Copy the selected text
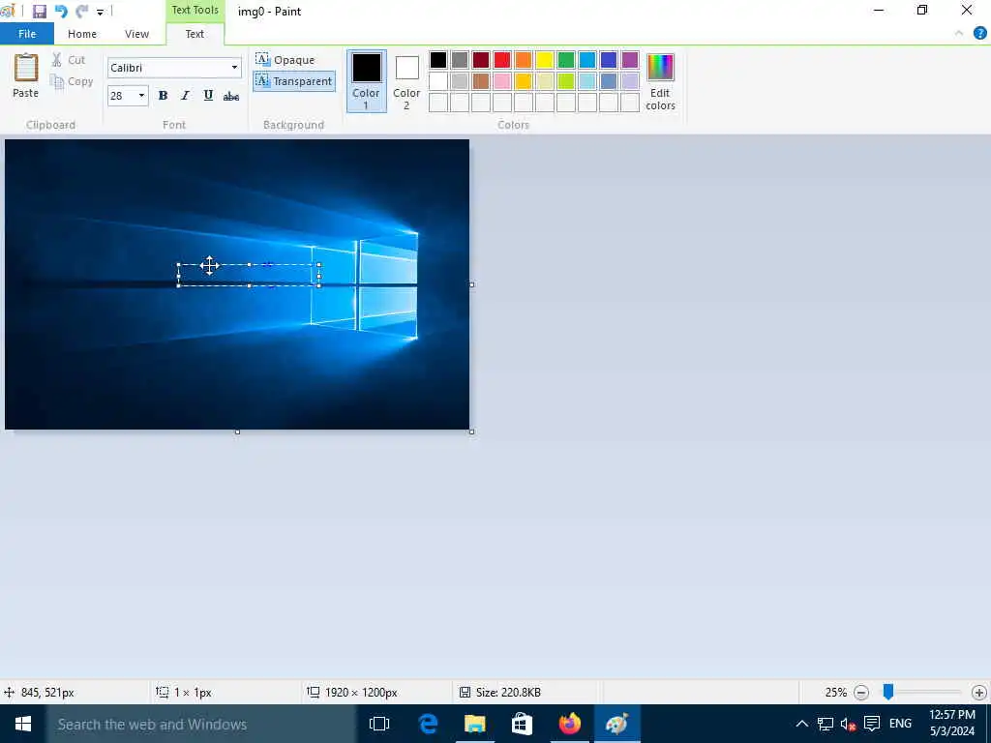 pyautogui.click(x=72, y=81)
